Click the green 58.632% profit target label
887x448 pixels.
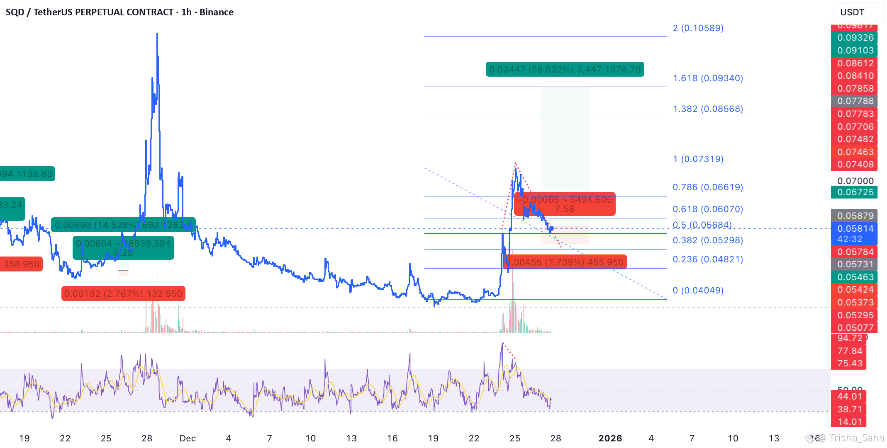click(x=565, y=70)
